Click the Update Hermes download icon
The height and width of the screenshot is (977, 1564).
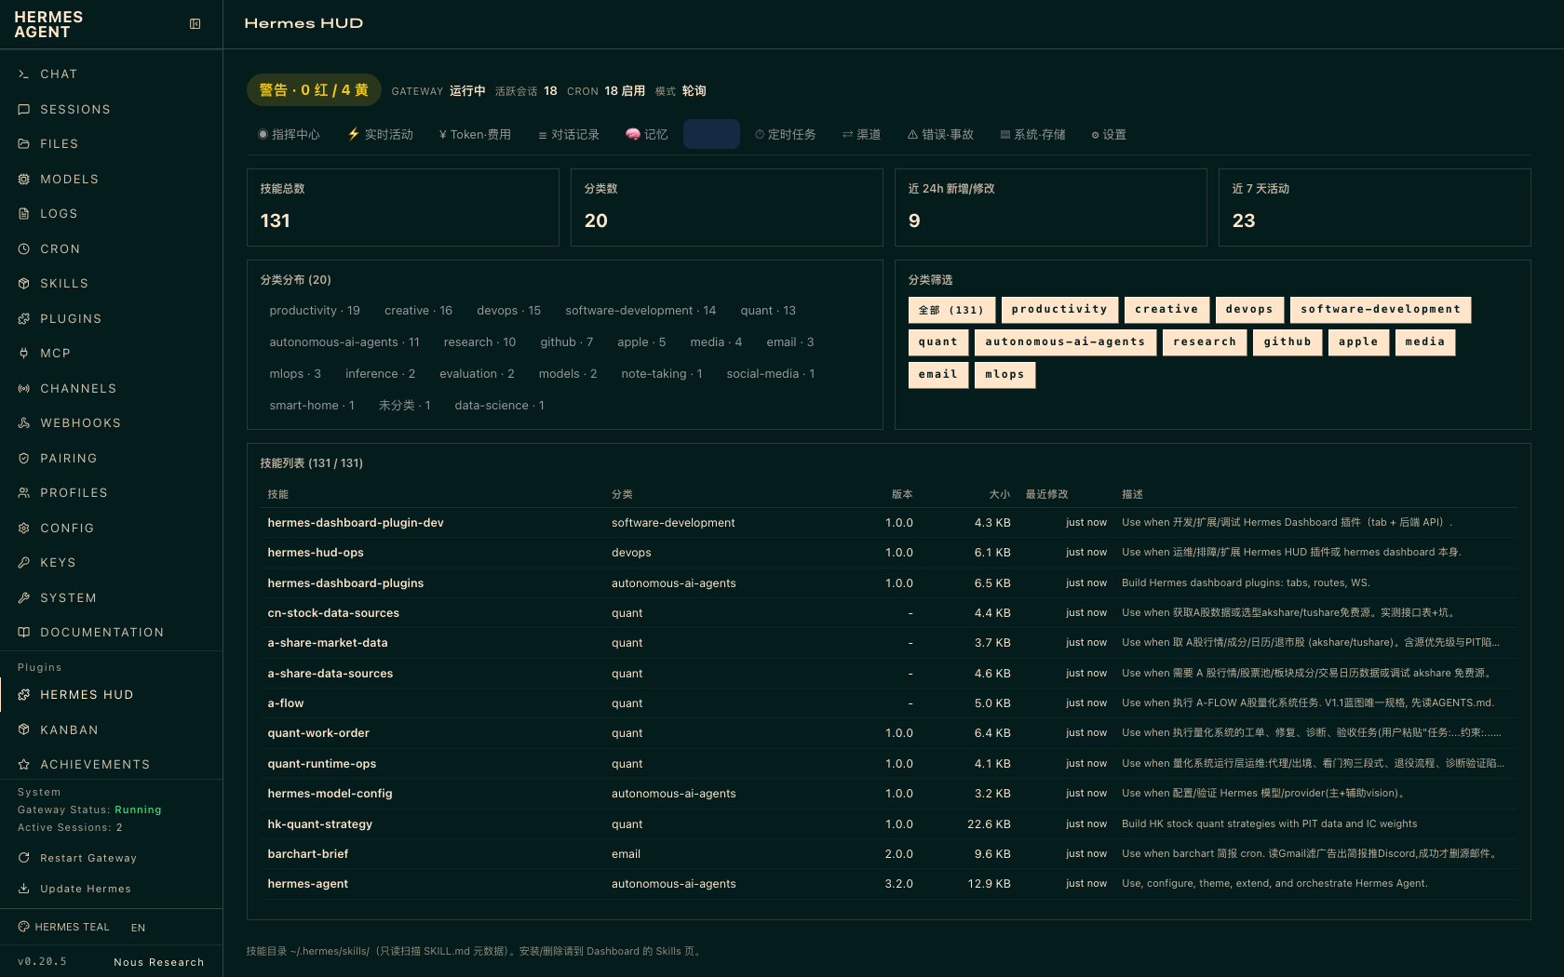click(x=24, y=889)
